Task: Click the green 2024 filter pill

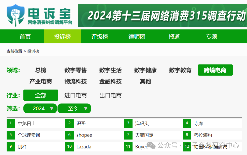Action: point(40,108)
